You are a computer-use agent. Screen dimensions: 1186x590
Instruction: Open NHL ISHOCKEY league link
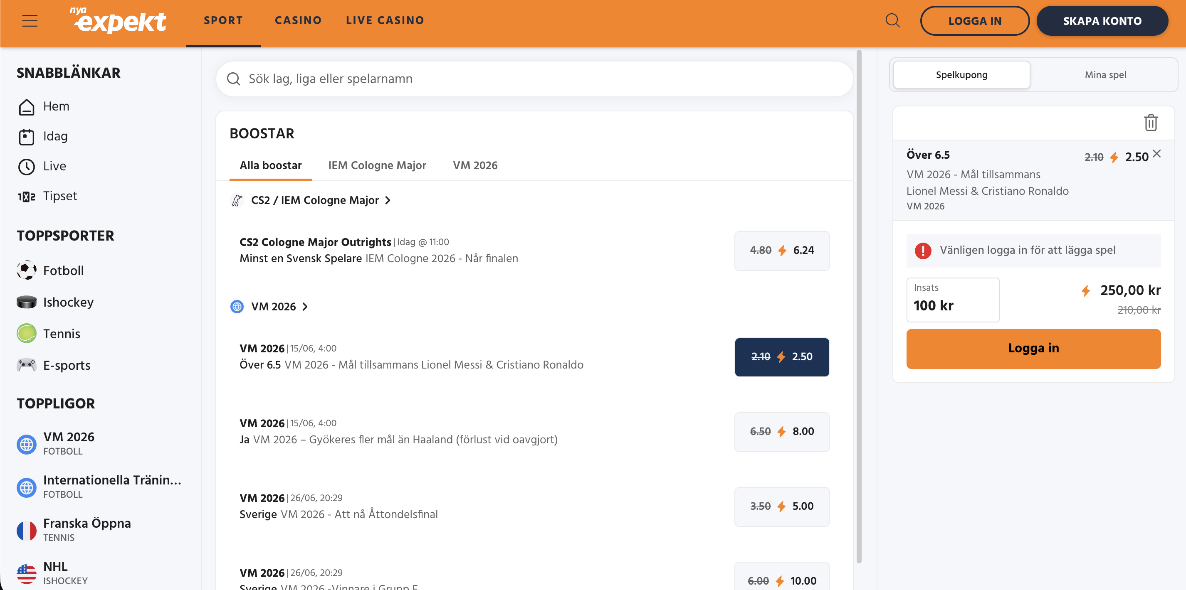(x=65, y=573)
